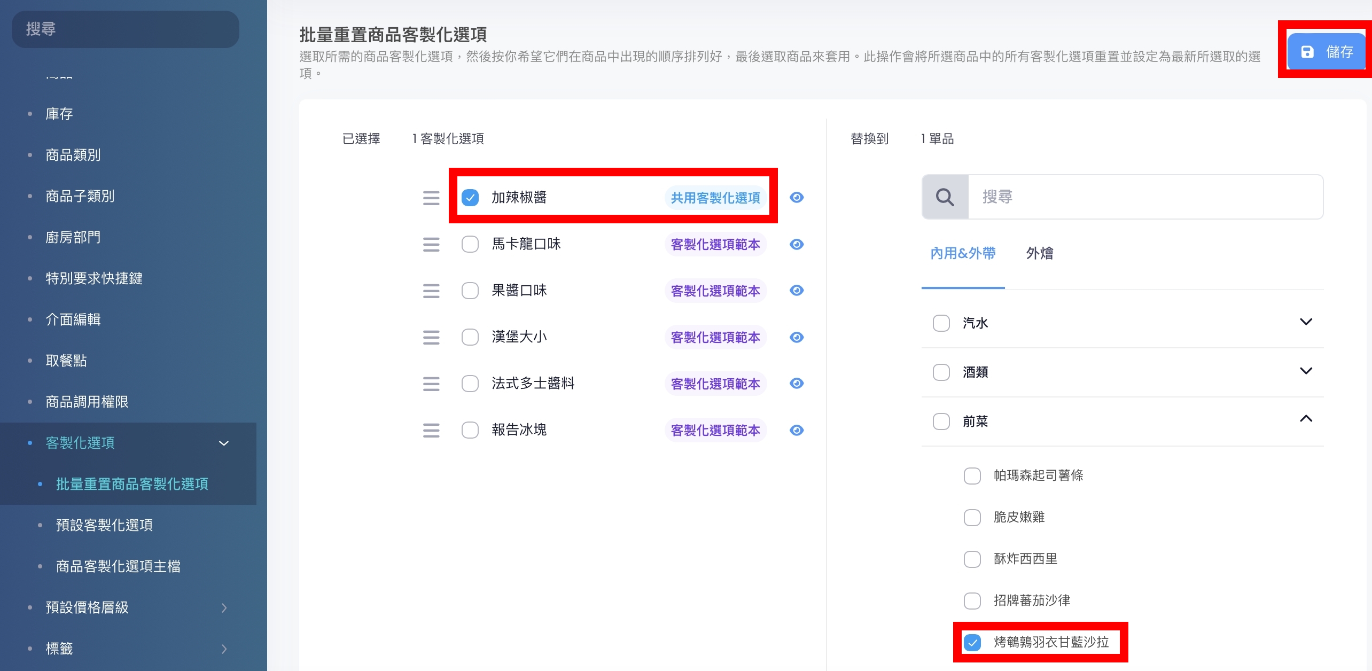Uncheck the 烤鵪鶉羽衣甘藍沙拉 product
Viewport: 1372px width, 671px height.
pyautogui.click(x=972, y=643)
